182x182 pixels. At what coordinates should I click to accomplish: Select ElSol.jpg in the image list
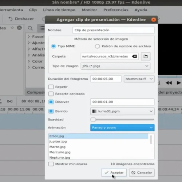pyautogui.click(x=98, y=136)
